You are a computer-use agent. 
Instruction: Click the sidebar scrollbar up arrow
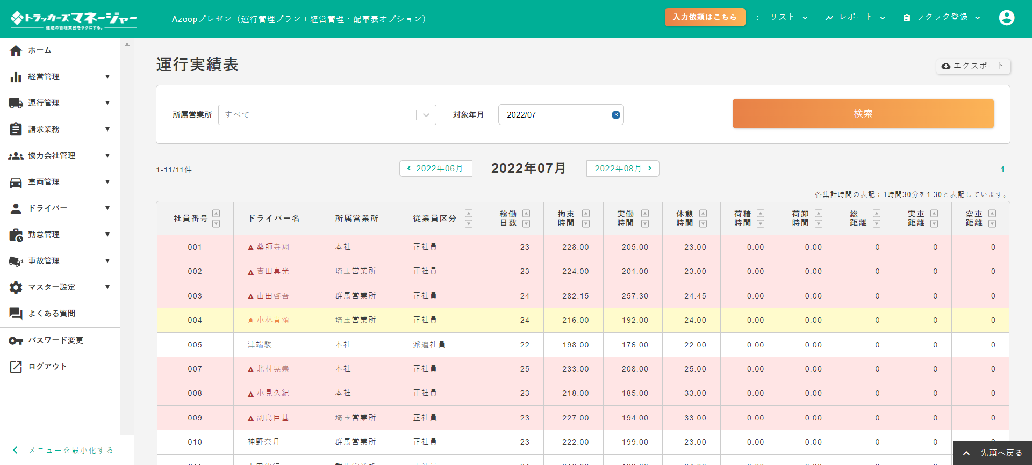point(127,45)
